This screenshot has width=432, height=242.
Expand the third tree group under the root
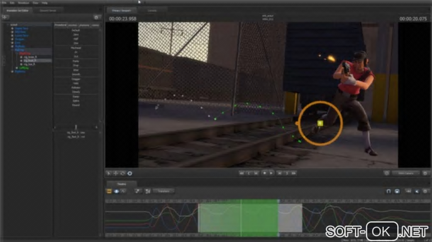click(12, 35)
